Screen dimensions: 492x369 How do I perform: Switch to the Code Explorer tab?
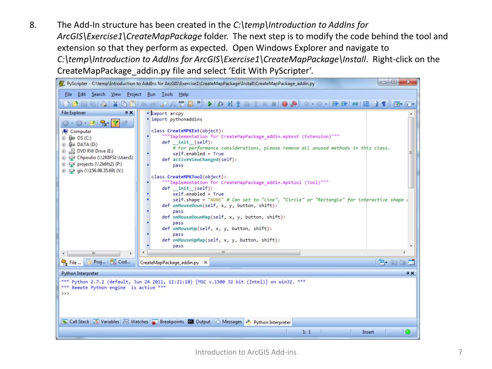(120, 262)
